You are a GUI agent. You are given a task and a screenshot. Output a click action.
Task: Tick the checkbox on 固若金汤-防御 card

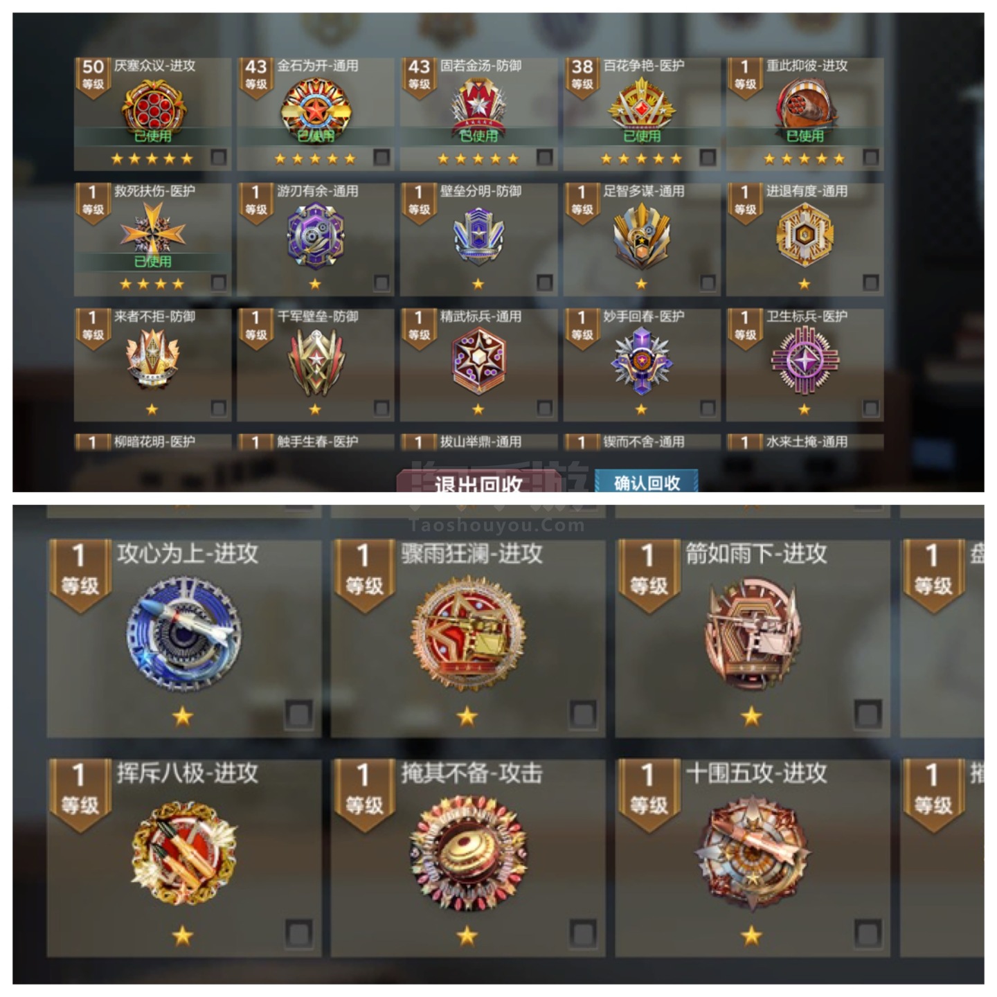[x=544, y=157]
